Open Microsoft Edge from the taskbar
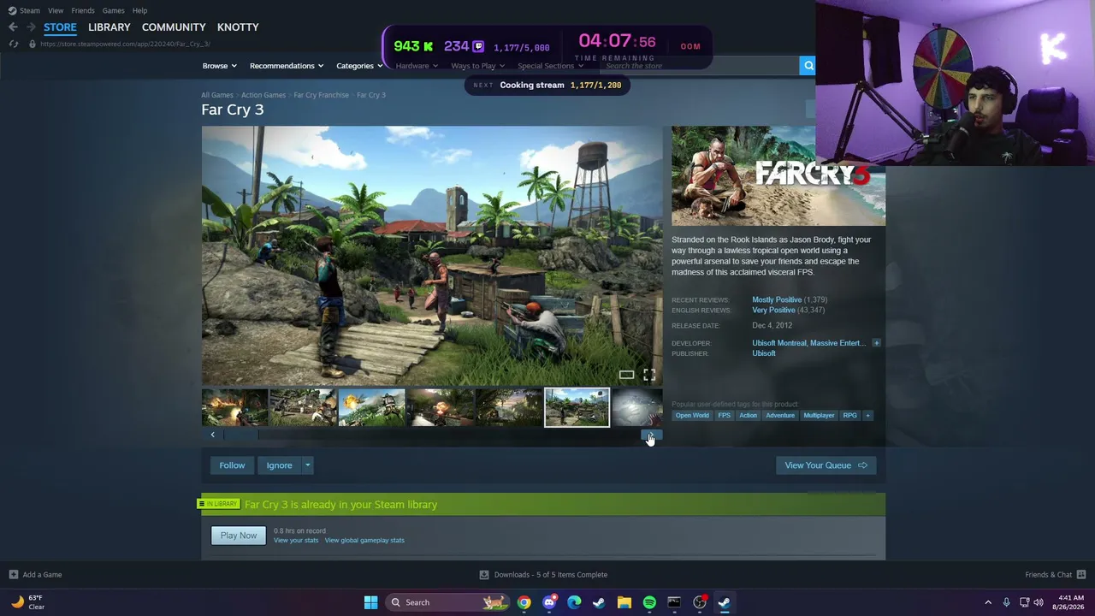Viewport: 1095px width, 616px height. [x=574, y=602]
